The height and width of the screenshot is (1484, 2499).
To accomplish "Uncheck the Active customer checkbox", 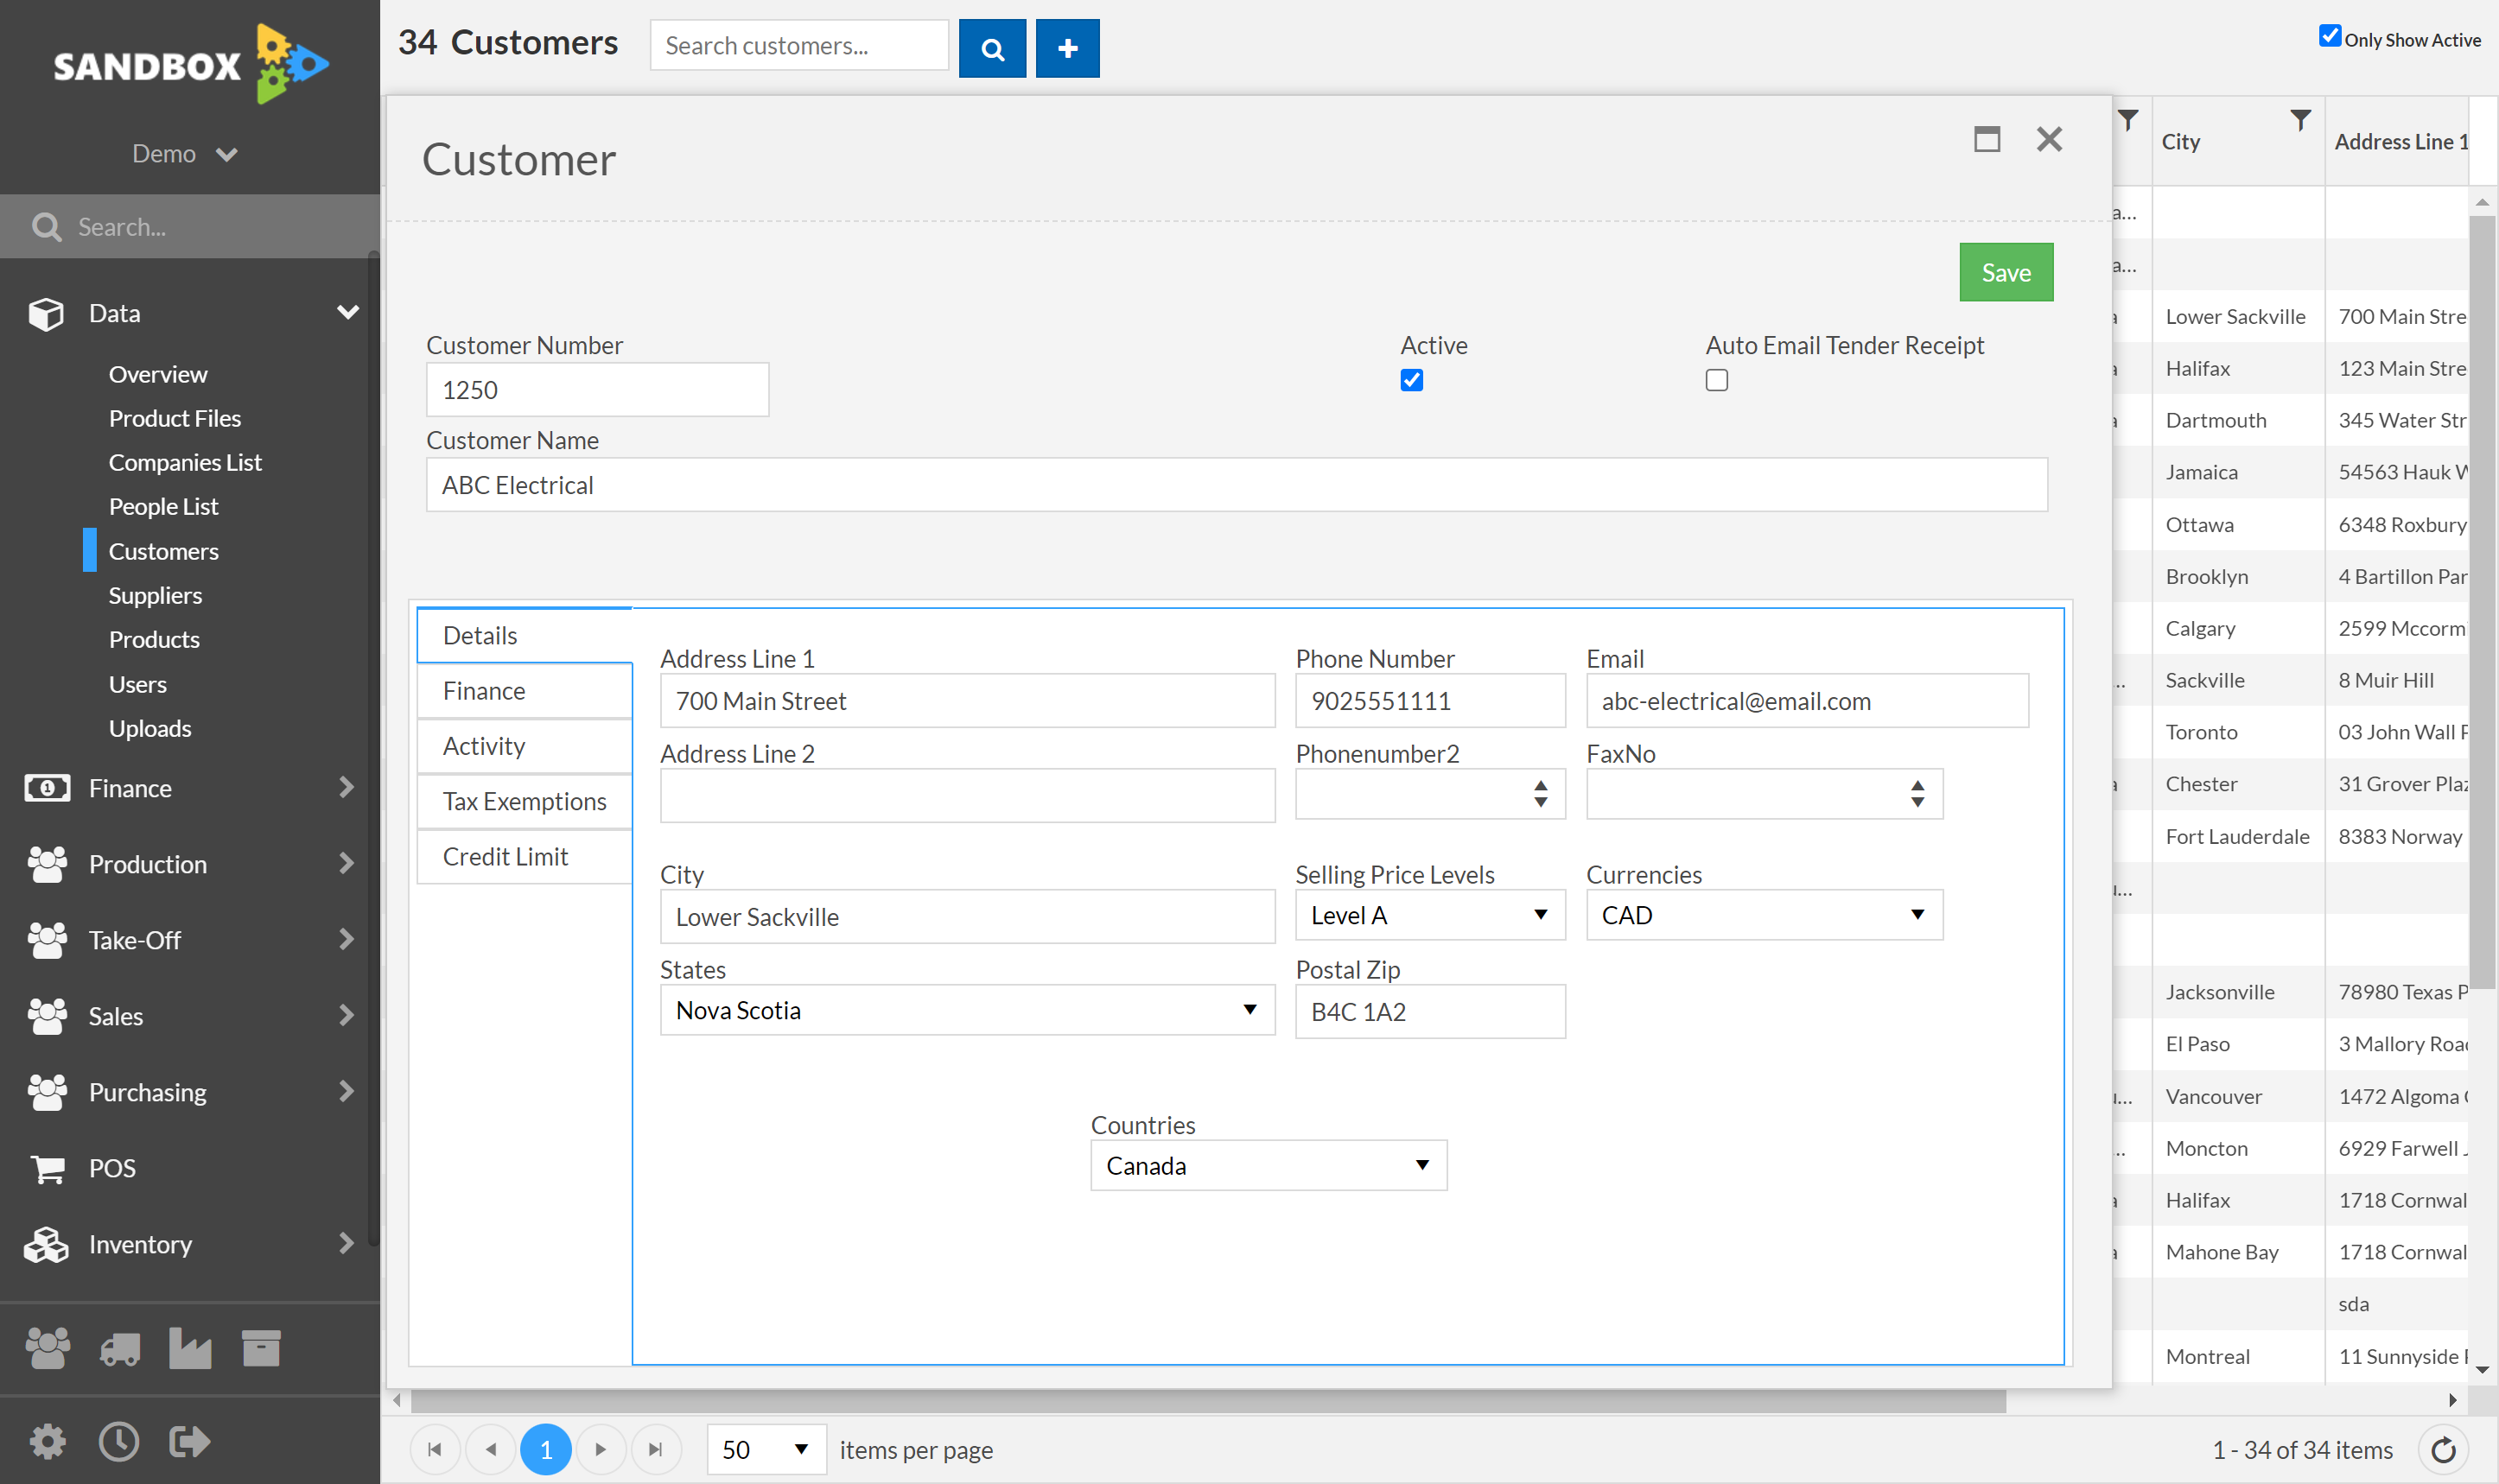I will (1410, 380).
